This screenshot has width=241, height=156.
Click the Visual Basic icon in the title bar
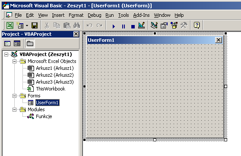pyautogui.click(x=6, y=6)
